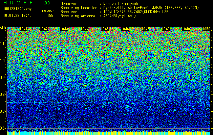Click the Receiving Location label
Viewport: 213px width, 135px height.
pos(79,8)
